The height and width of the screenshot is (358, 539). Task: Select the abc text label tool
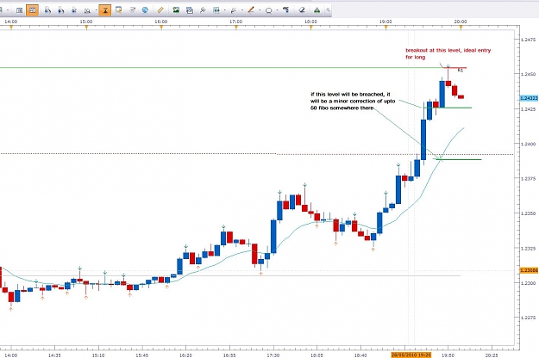coord(286,10)
